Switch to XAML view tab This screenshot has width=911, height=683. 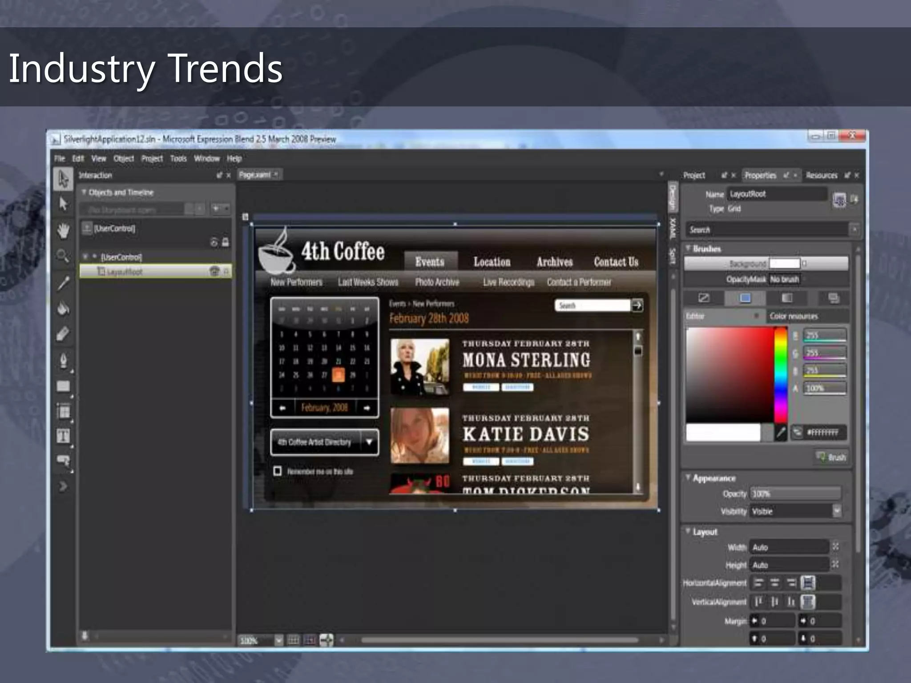coord(673,228)
